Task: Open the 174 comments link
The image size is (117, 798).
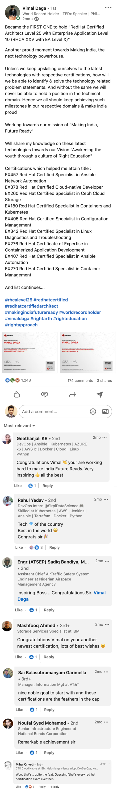Action: 80,380
